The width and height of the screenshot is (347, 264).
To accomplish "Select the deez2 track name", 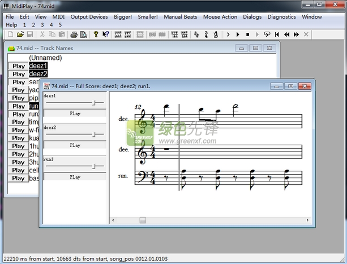I will click(38, 74).
